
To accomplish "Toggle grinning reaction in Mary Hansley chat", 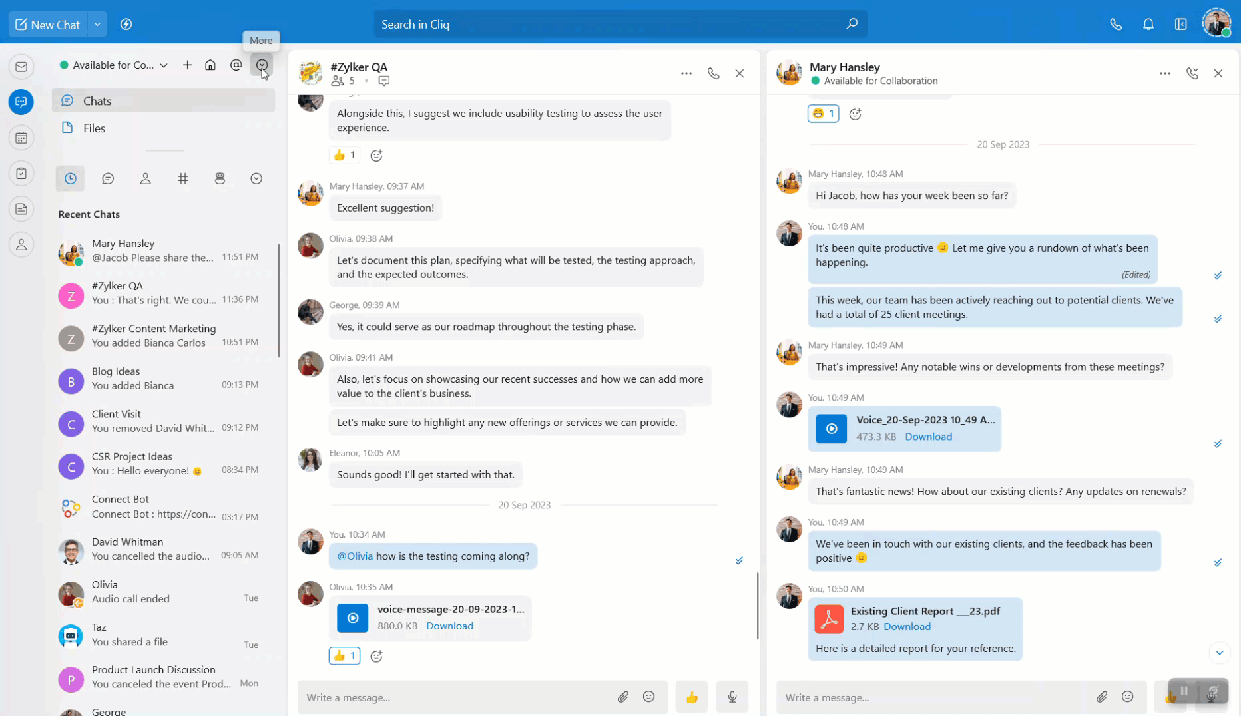I will 823,114.
